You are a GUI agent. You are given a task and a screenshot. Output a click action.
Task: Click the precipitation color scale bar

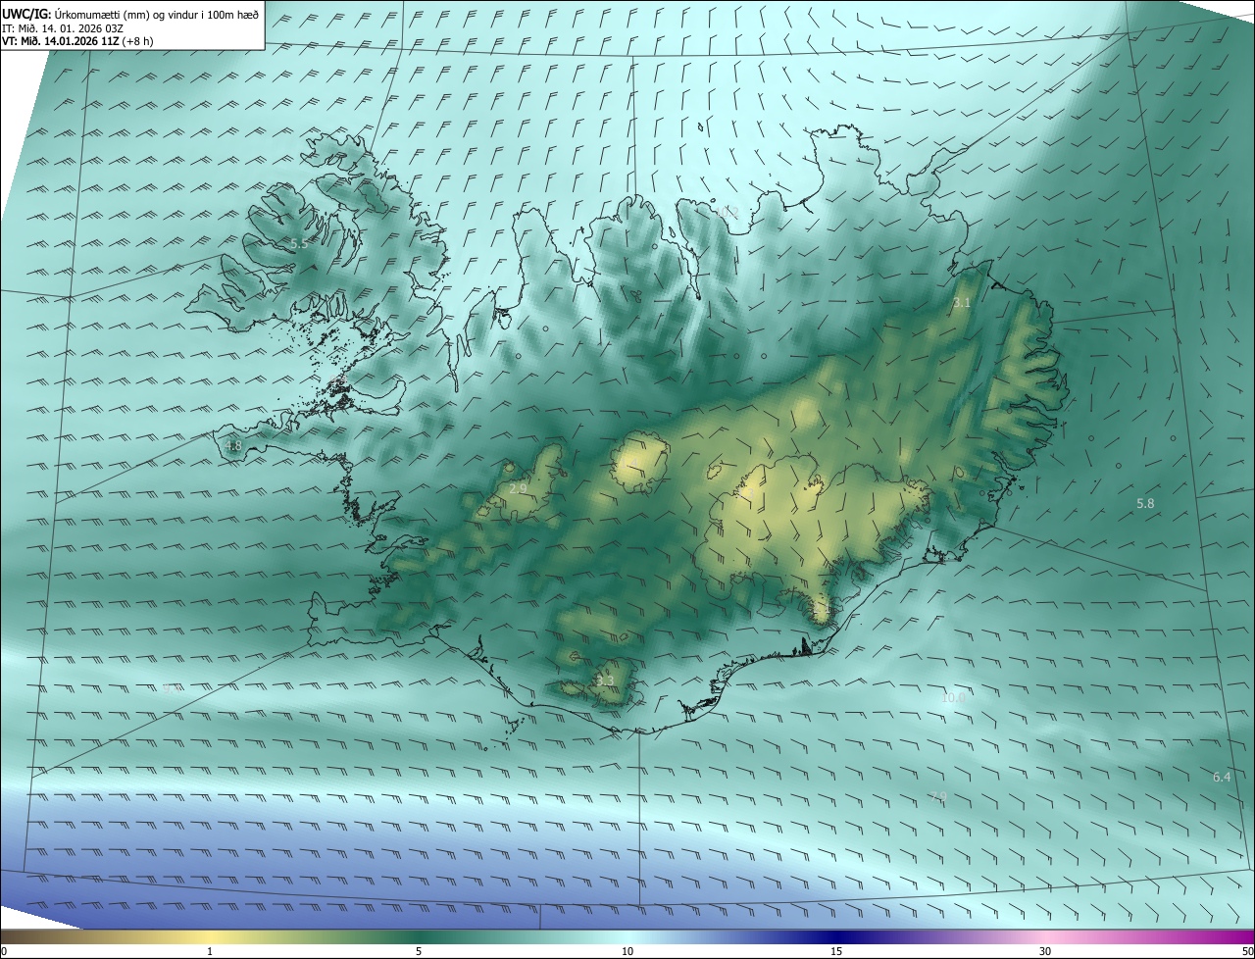pyautogui.click(x=627, y=937)
